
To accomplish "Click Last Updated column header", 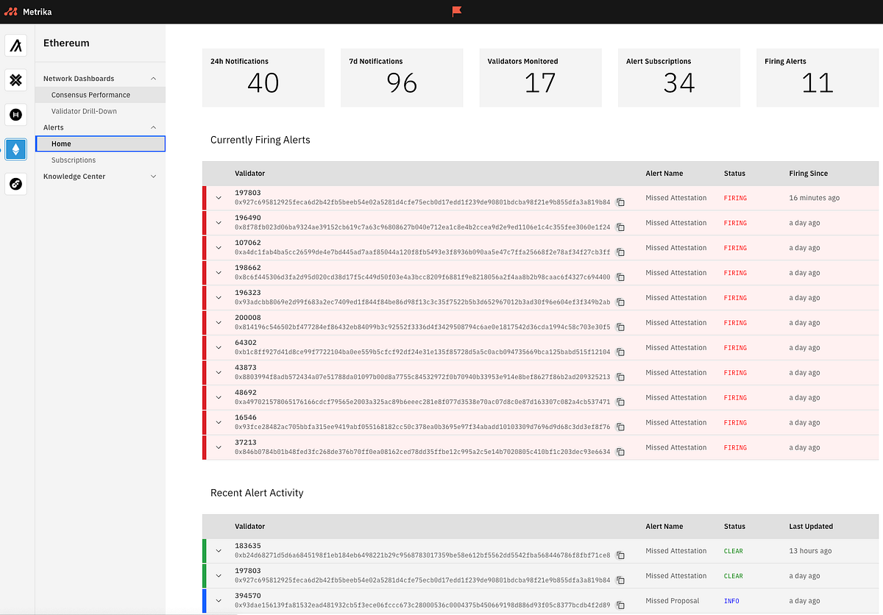I will (x=811, y=527).
